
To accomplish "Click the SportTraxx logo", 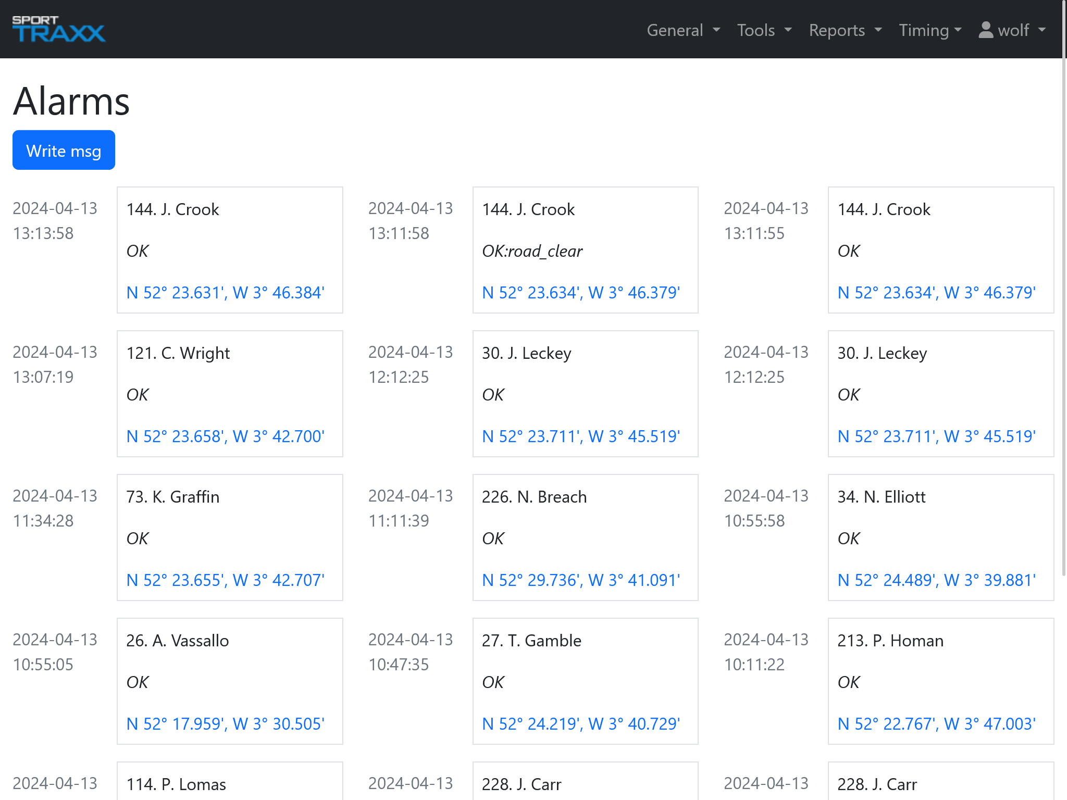I will point(58,29).
